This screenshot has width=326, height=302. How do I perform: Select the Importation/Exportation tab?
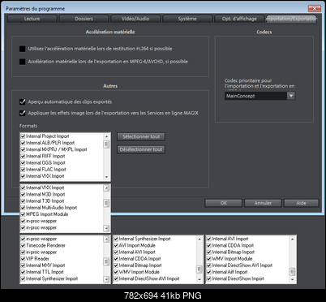tap(291, 19)
